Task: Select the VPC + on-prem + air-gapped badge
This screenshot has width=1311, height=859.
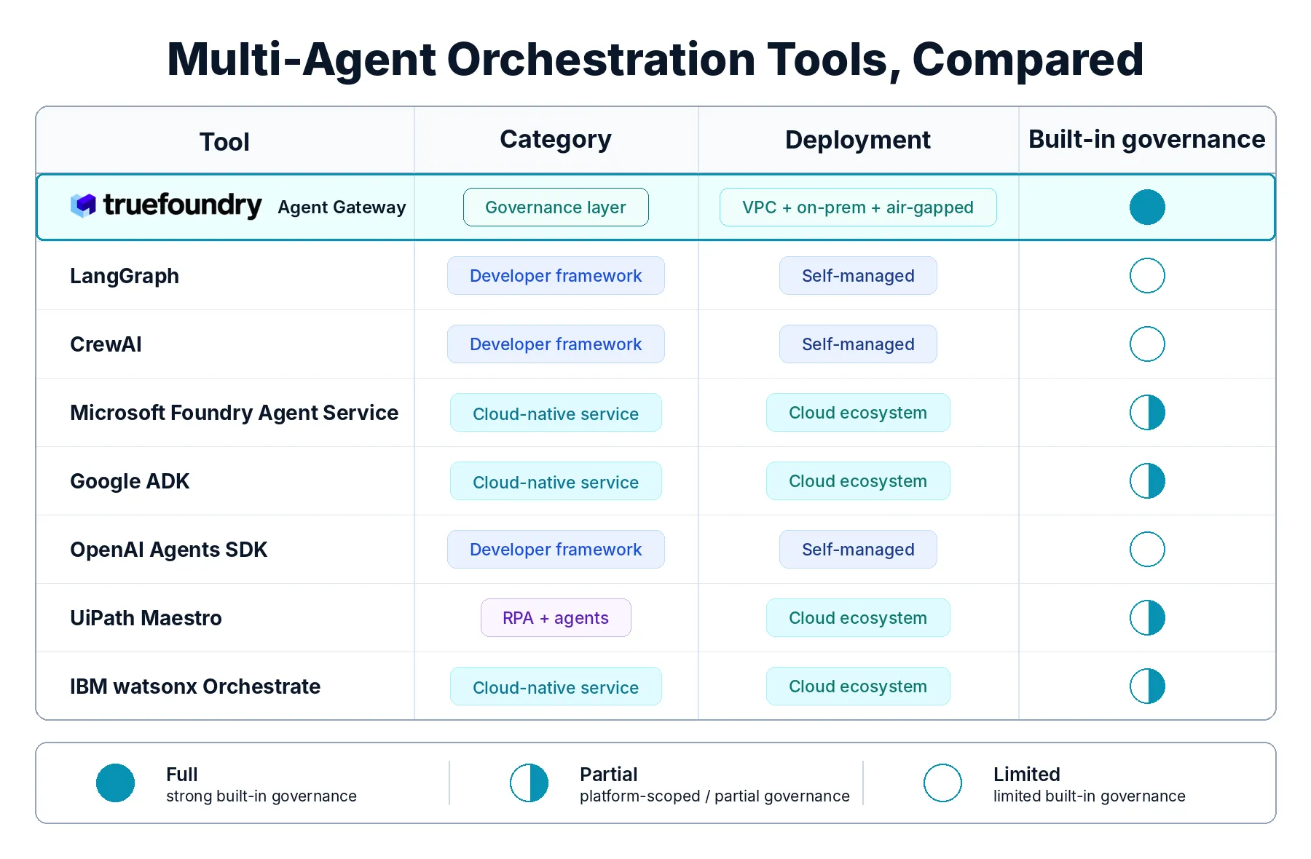Action: 858,207
